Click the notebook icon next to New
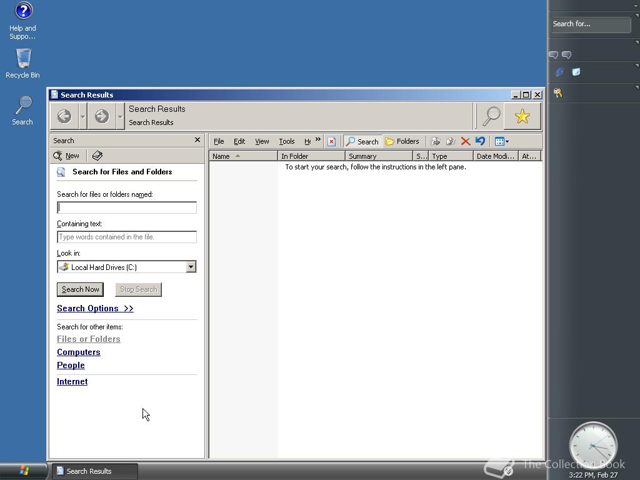Screen dimensions: 640x480 (97, 156)
